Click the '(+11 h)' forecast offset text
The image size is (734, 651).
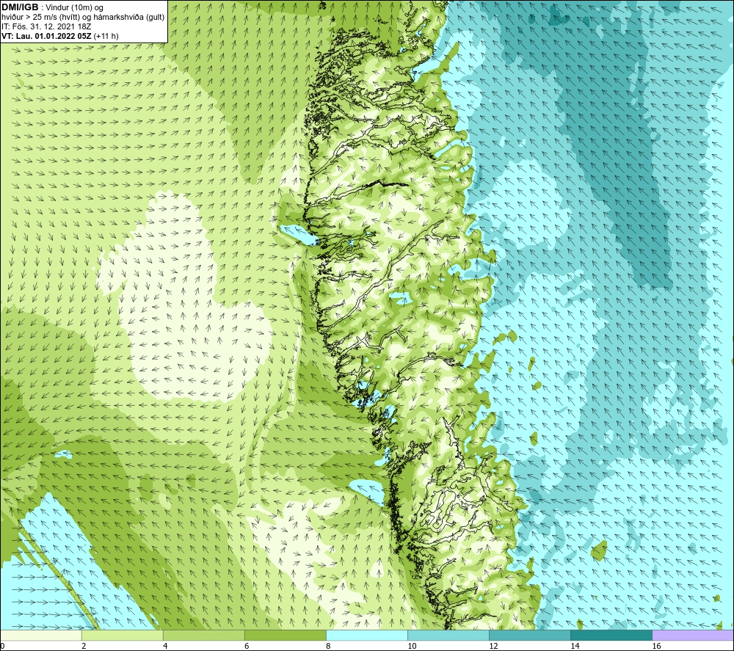tap(106, 36)
